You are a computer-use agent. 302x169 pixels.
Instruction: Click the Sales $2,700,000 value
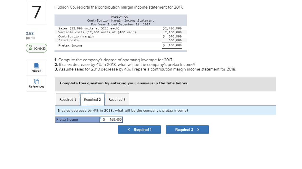172,28
